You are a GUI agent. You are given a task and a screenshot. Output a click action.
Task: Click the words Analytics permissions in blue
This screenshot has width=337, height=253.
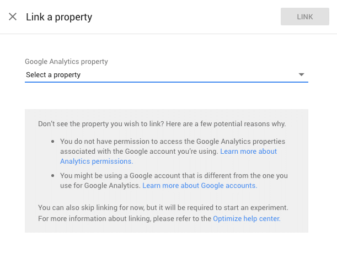(97, 162)
